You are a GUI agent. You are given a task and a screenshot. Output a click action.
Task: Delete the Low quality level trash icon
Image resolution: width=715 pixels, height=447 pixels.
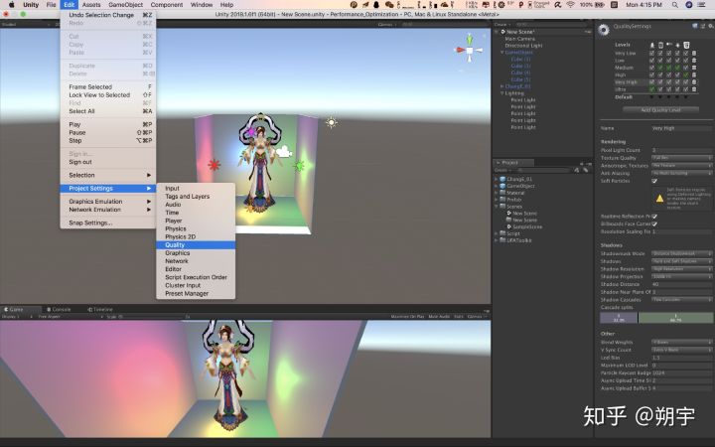click(x=694, y=61)
